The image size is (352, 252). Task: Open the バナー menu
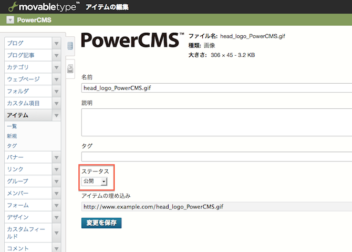tap(28, 157)
